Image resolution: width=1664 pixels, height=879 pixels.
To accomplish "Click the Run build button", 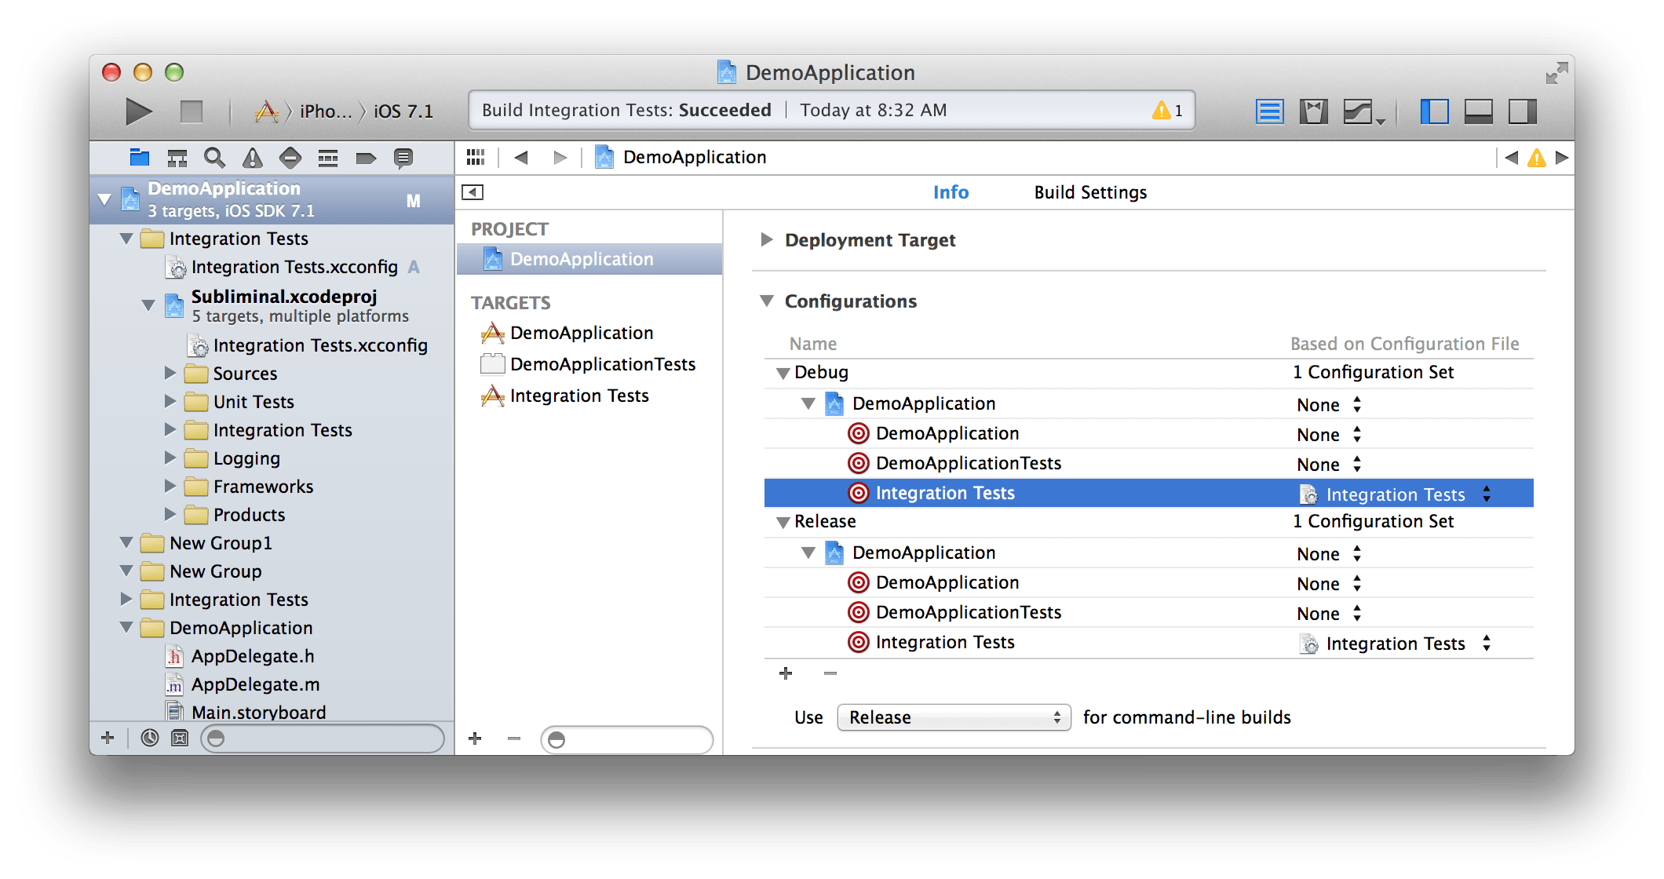I will coord(138,111).
